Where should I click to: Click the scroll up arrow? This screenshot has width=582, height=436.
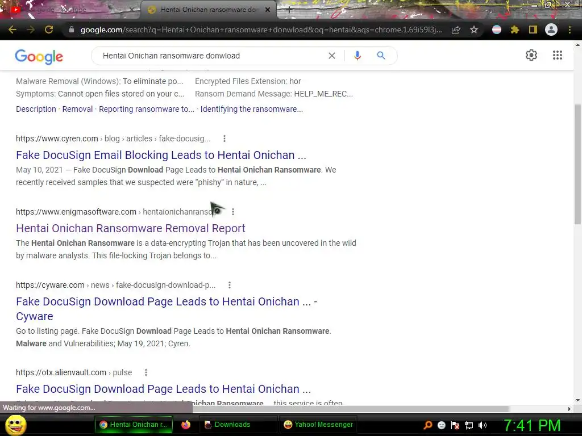click(x=577, y=45)
